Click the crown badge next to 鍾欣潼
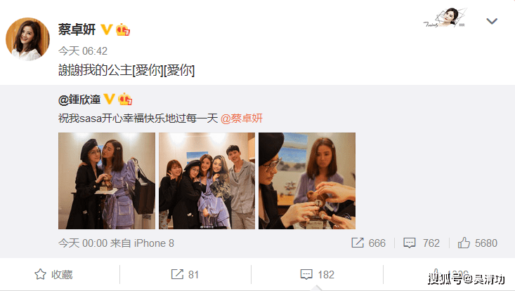This screenshot has width=515, height=291. [125, 99]
